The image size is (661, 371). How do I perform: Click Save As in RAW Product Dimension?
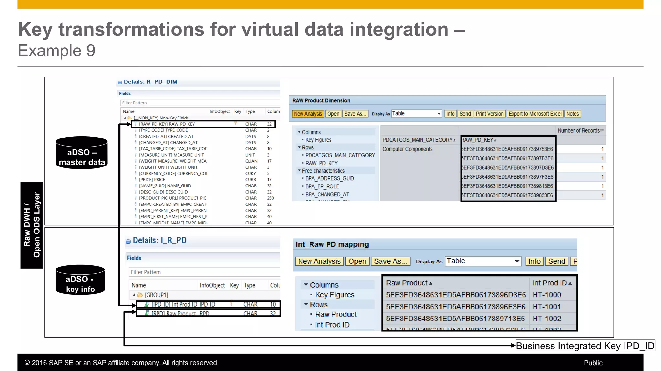355,114
